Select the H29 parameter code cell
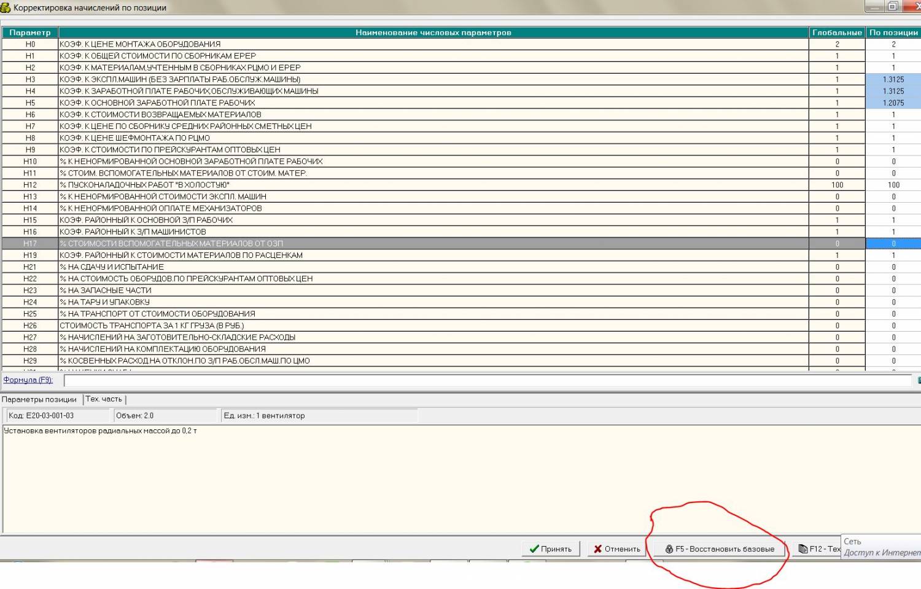 pyautogui.click(x=30, y=361)
